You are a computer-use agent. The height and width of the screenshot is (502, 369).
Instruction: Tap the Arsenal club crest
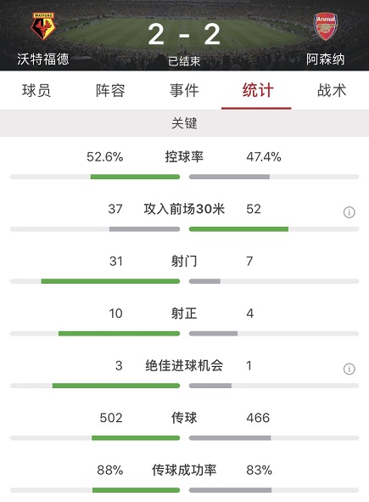[325, 26]
